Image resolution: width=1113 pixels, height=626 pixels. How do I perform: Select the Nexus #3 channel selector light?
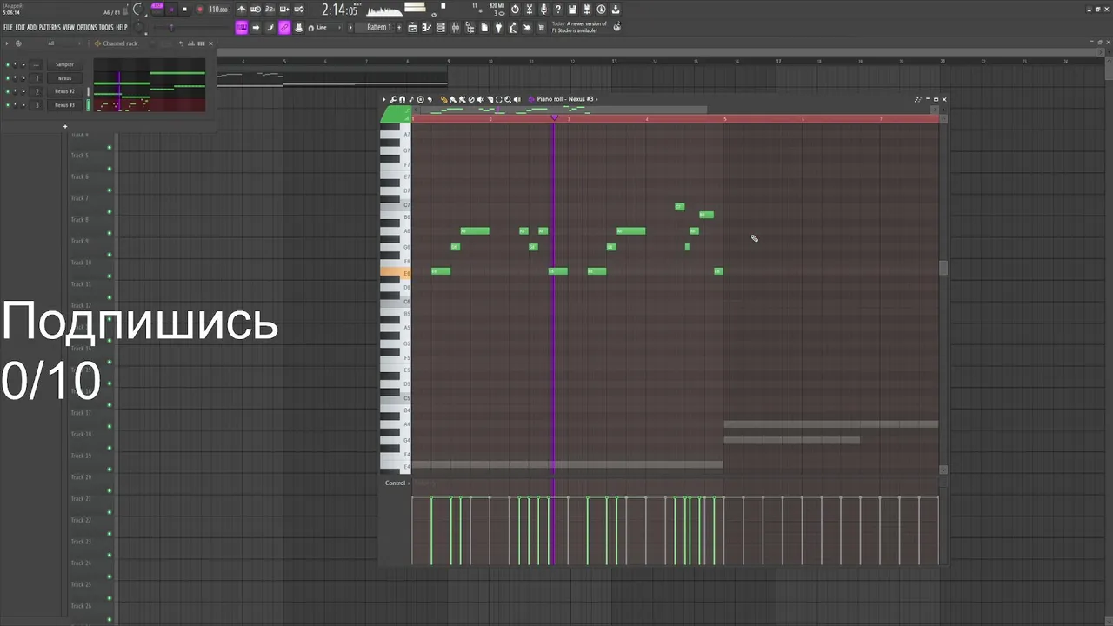pos(88,105)
